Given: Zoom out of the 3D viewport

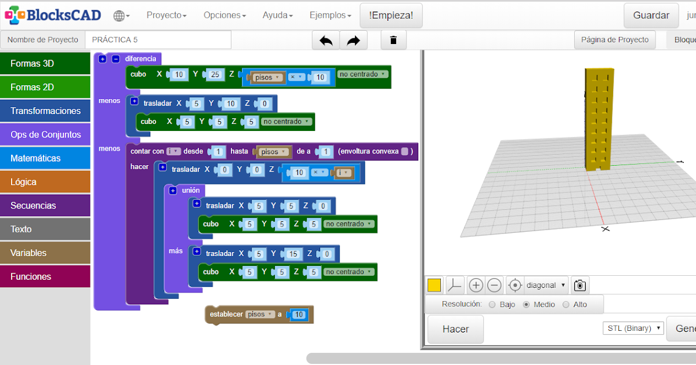Looking at the screenshot, I should click(x=495, y=285).
